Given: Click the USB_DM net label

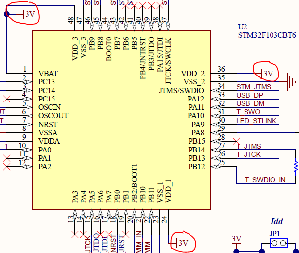Looking at the screenshot, I should point(250,104).
